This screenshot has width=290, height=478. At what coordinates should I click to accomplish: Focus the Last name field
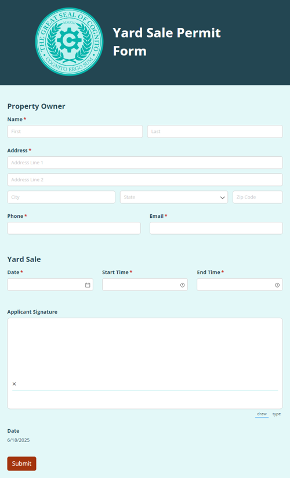(x=215, y=131)
